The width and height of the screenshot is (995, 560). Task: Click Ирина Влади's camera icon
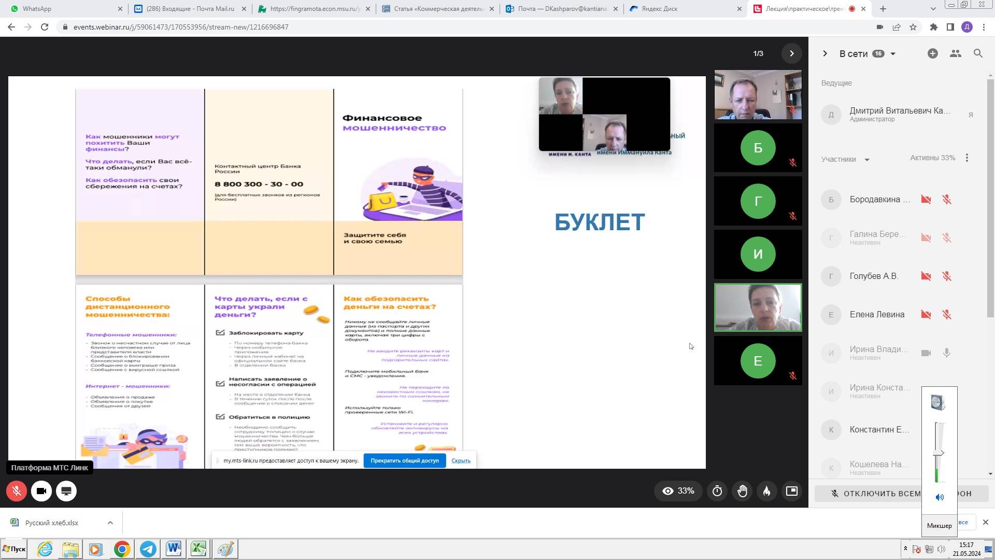(x=926, y=353)
